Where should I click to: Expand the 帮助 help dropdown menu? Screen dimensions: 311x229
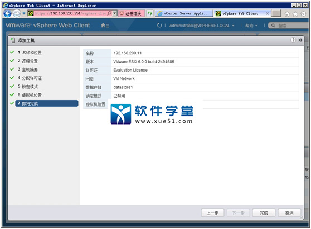tap(251, 26)
